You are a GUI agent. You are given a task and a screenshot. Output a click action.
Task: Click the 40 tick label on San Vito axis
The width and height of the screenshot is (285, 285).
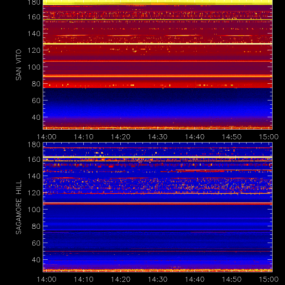coord(36,117)
